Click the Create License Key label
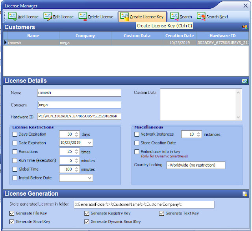This screenshot has width=252, height=231. coord(146,17)
